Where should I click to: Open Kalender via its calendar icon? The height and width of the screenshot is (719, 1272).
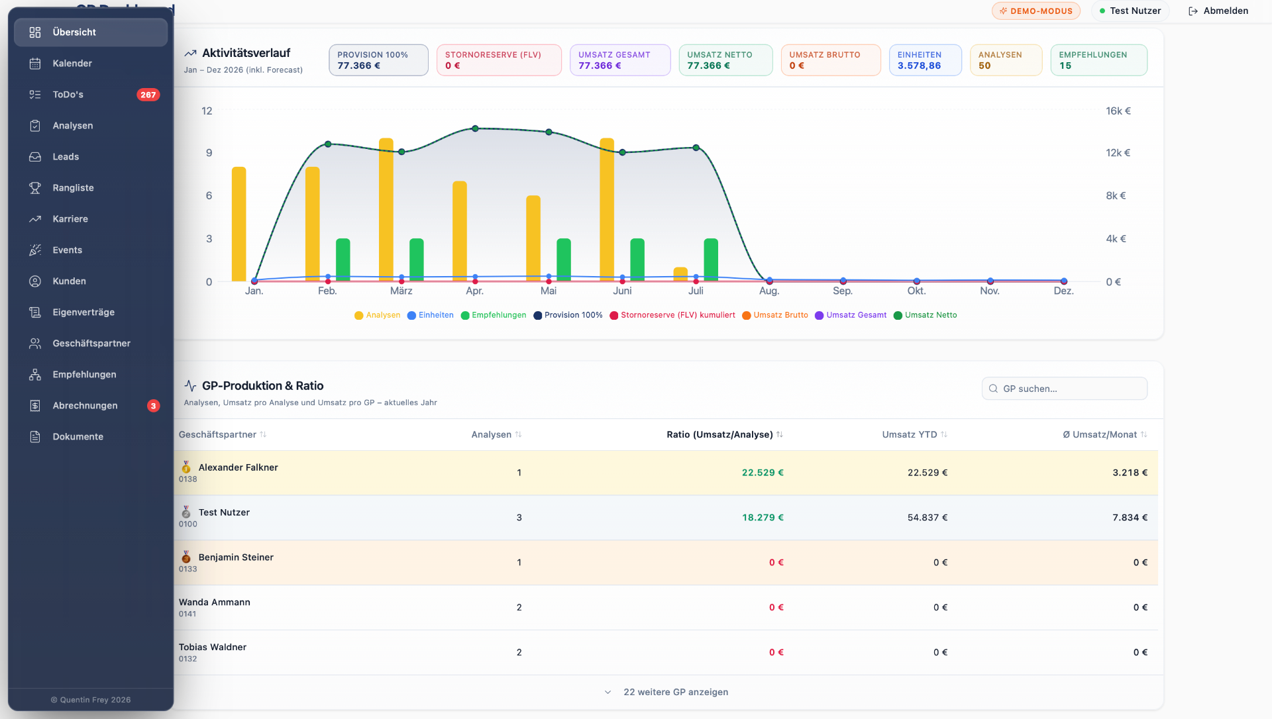click(35, 64)
